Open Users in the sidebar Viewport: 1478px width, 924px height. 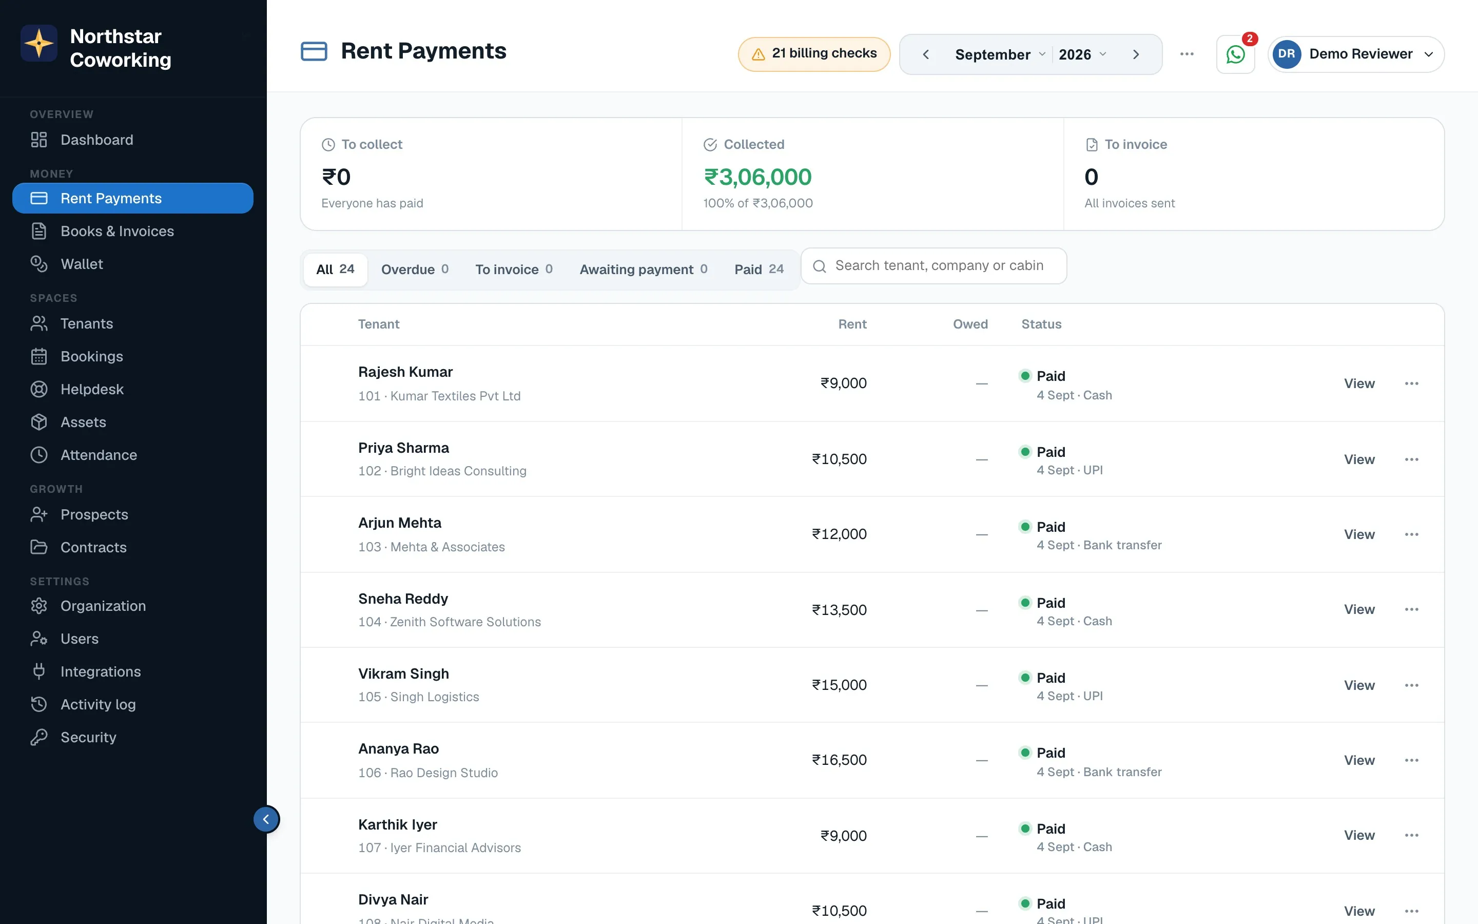point(132,639)
